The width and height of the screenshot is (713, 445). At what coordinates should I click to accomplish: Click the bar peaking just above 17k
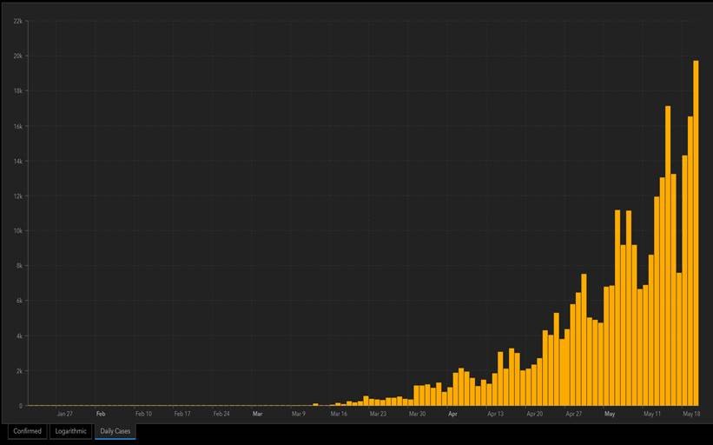[x=668, y=256]
